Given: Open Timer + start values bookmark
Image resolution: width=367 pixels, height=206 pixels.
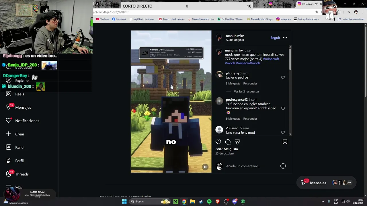Looking at the screenshot, I should point(171,19).
